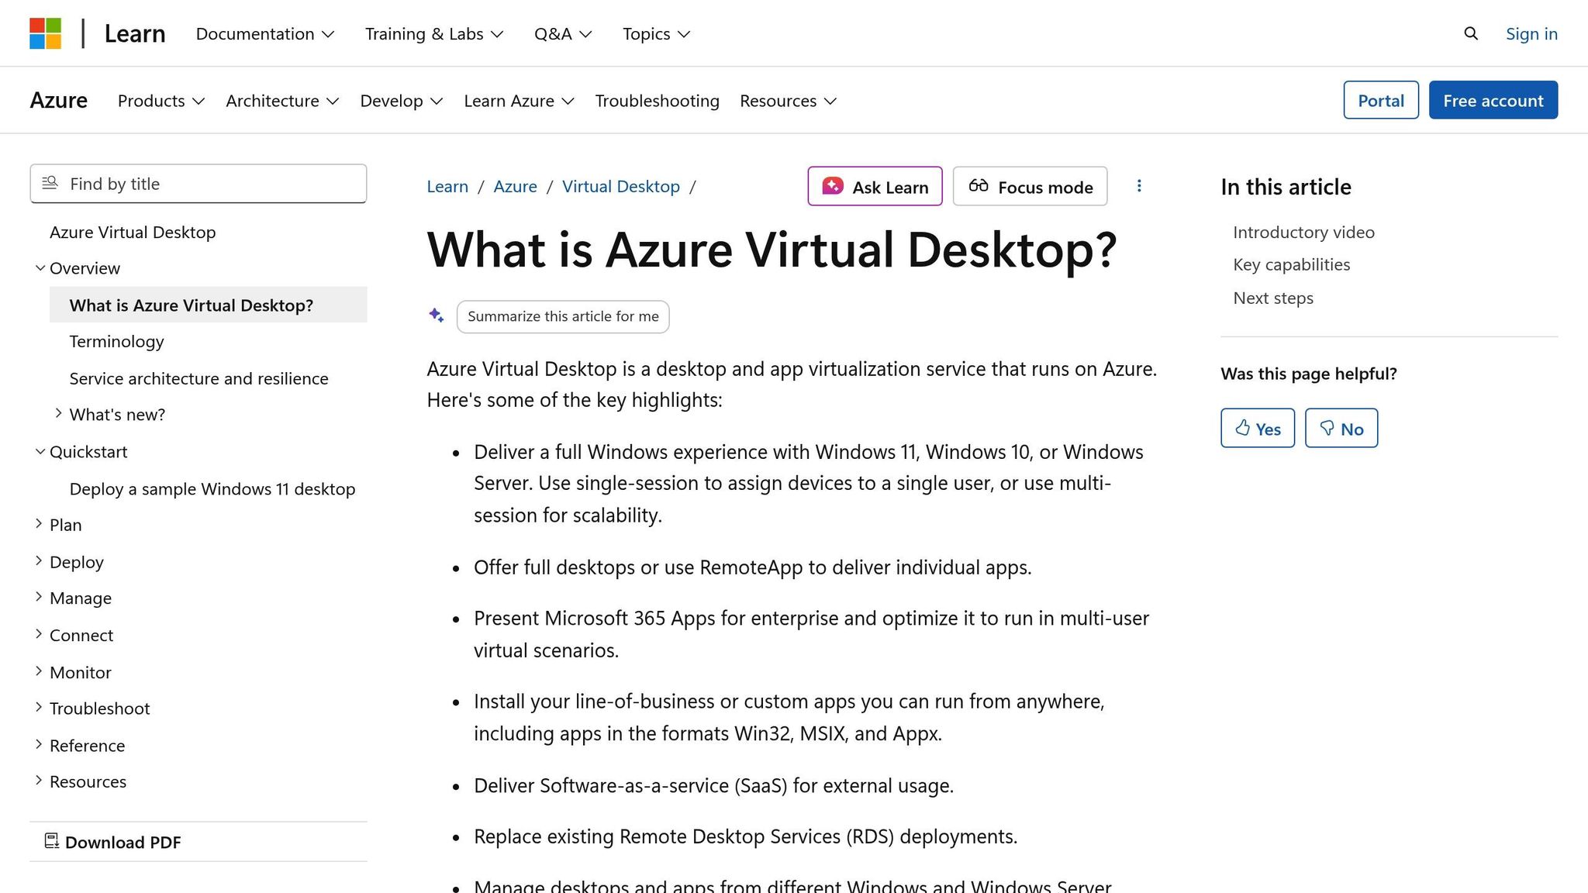Open the Training & Labs dropdown
The image size is (1588, 893).
434,33
